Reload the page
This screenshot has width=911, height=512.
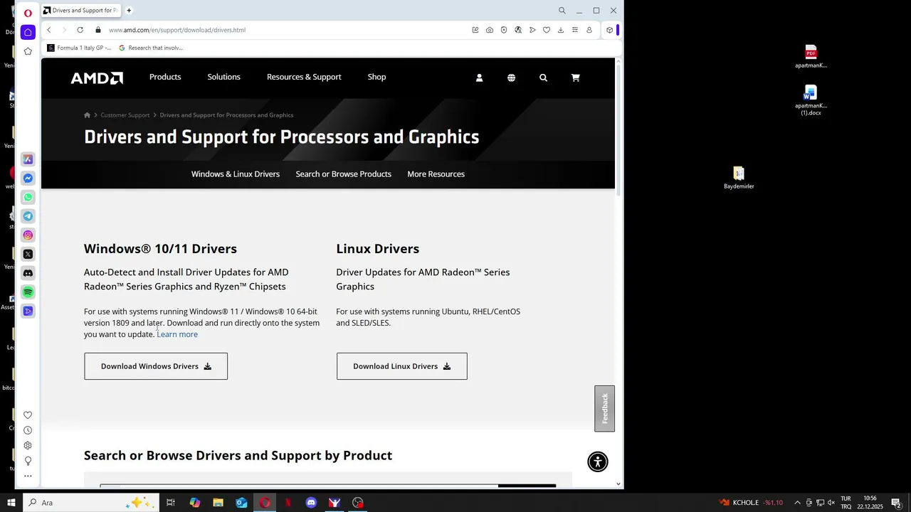click(x=80, y=30)
